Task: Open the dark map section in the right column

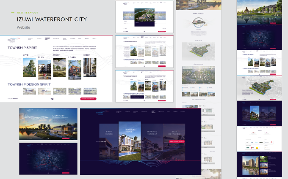Action: (x=259, y=37)
